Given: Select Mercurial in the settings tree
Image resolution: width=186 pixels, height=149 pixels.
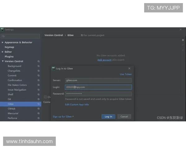Looking at the screenshot, I should pos(13,113).
